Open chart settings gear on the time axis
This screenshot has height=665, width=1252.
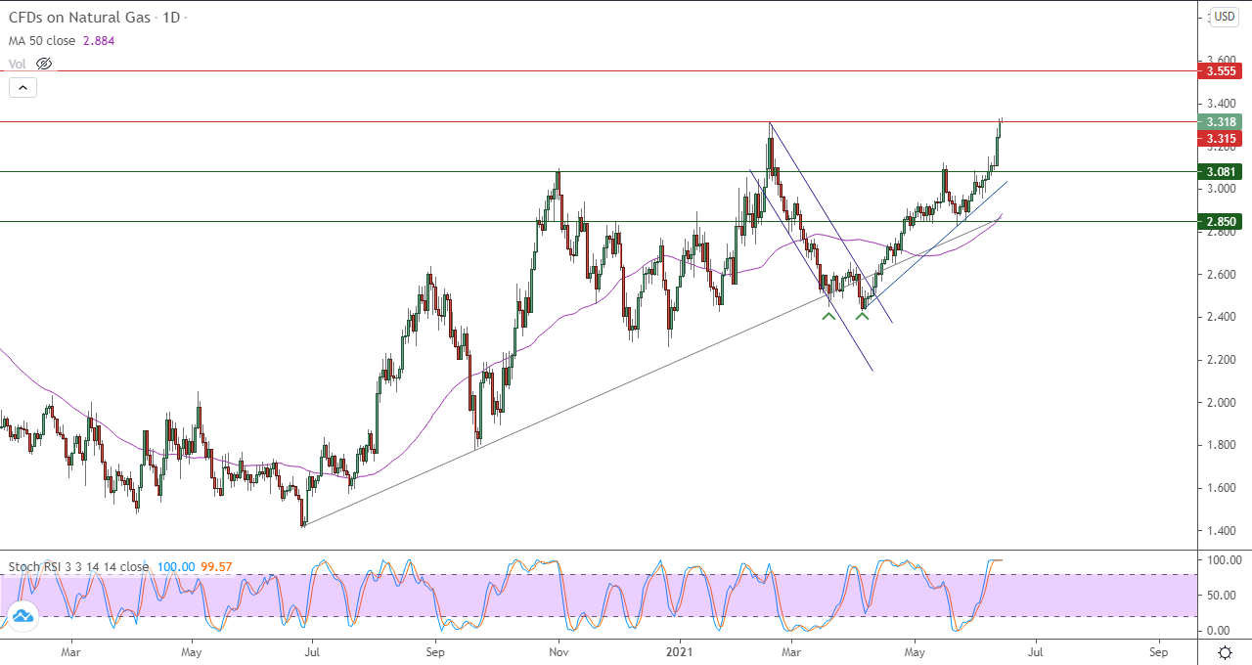point(1225,651)
